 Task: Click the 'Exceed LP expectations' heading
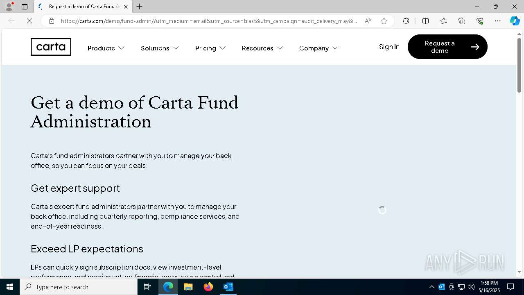click(87, 249)
